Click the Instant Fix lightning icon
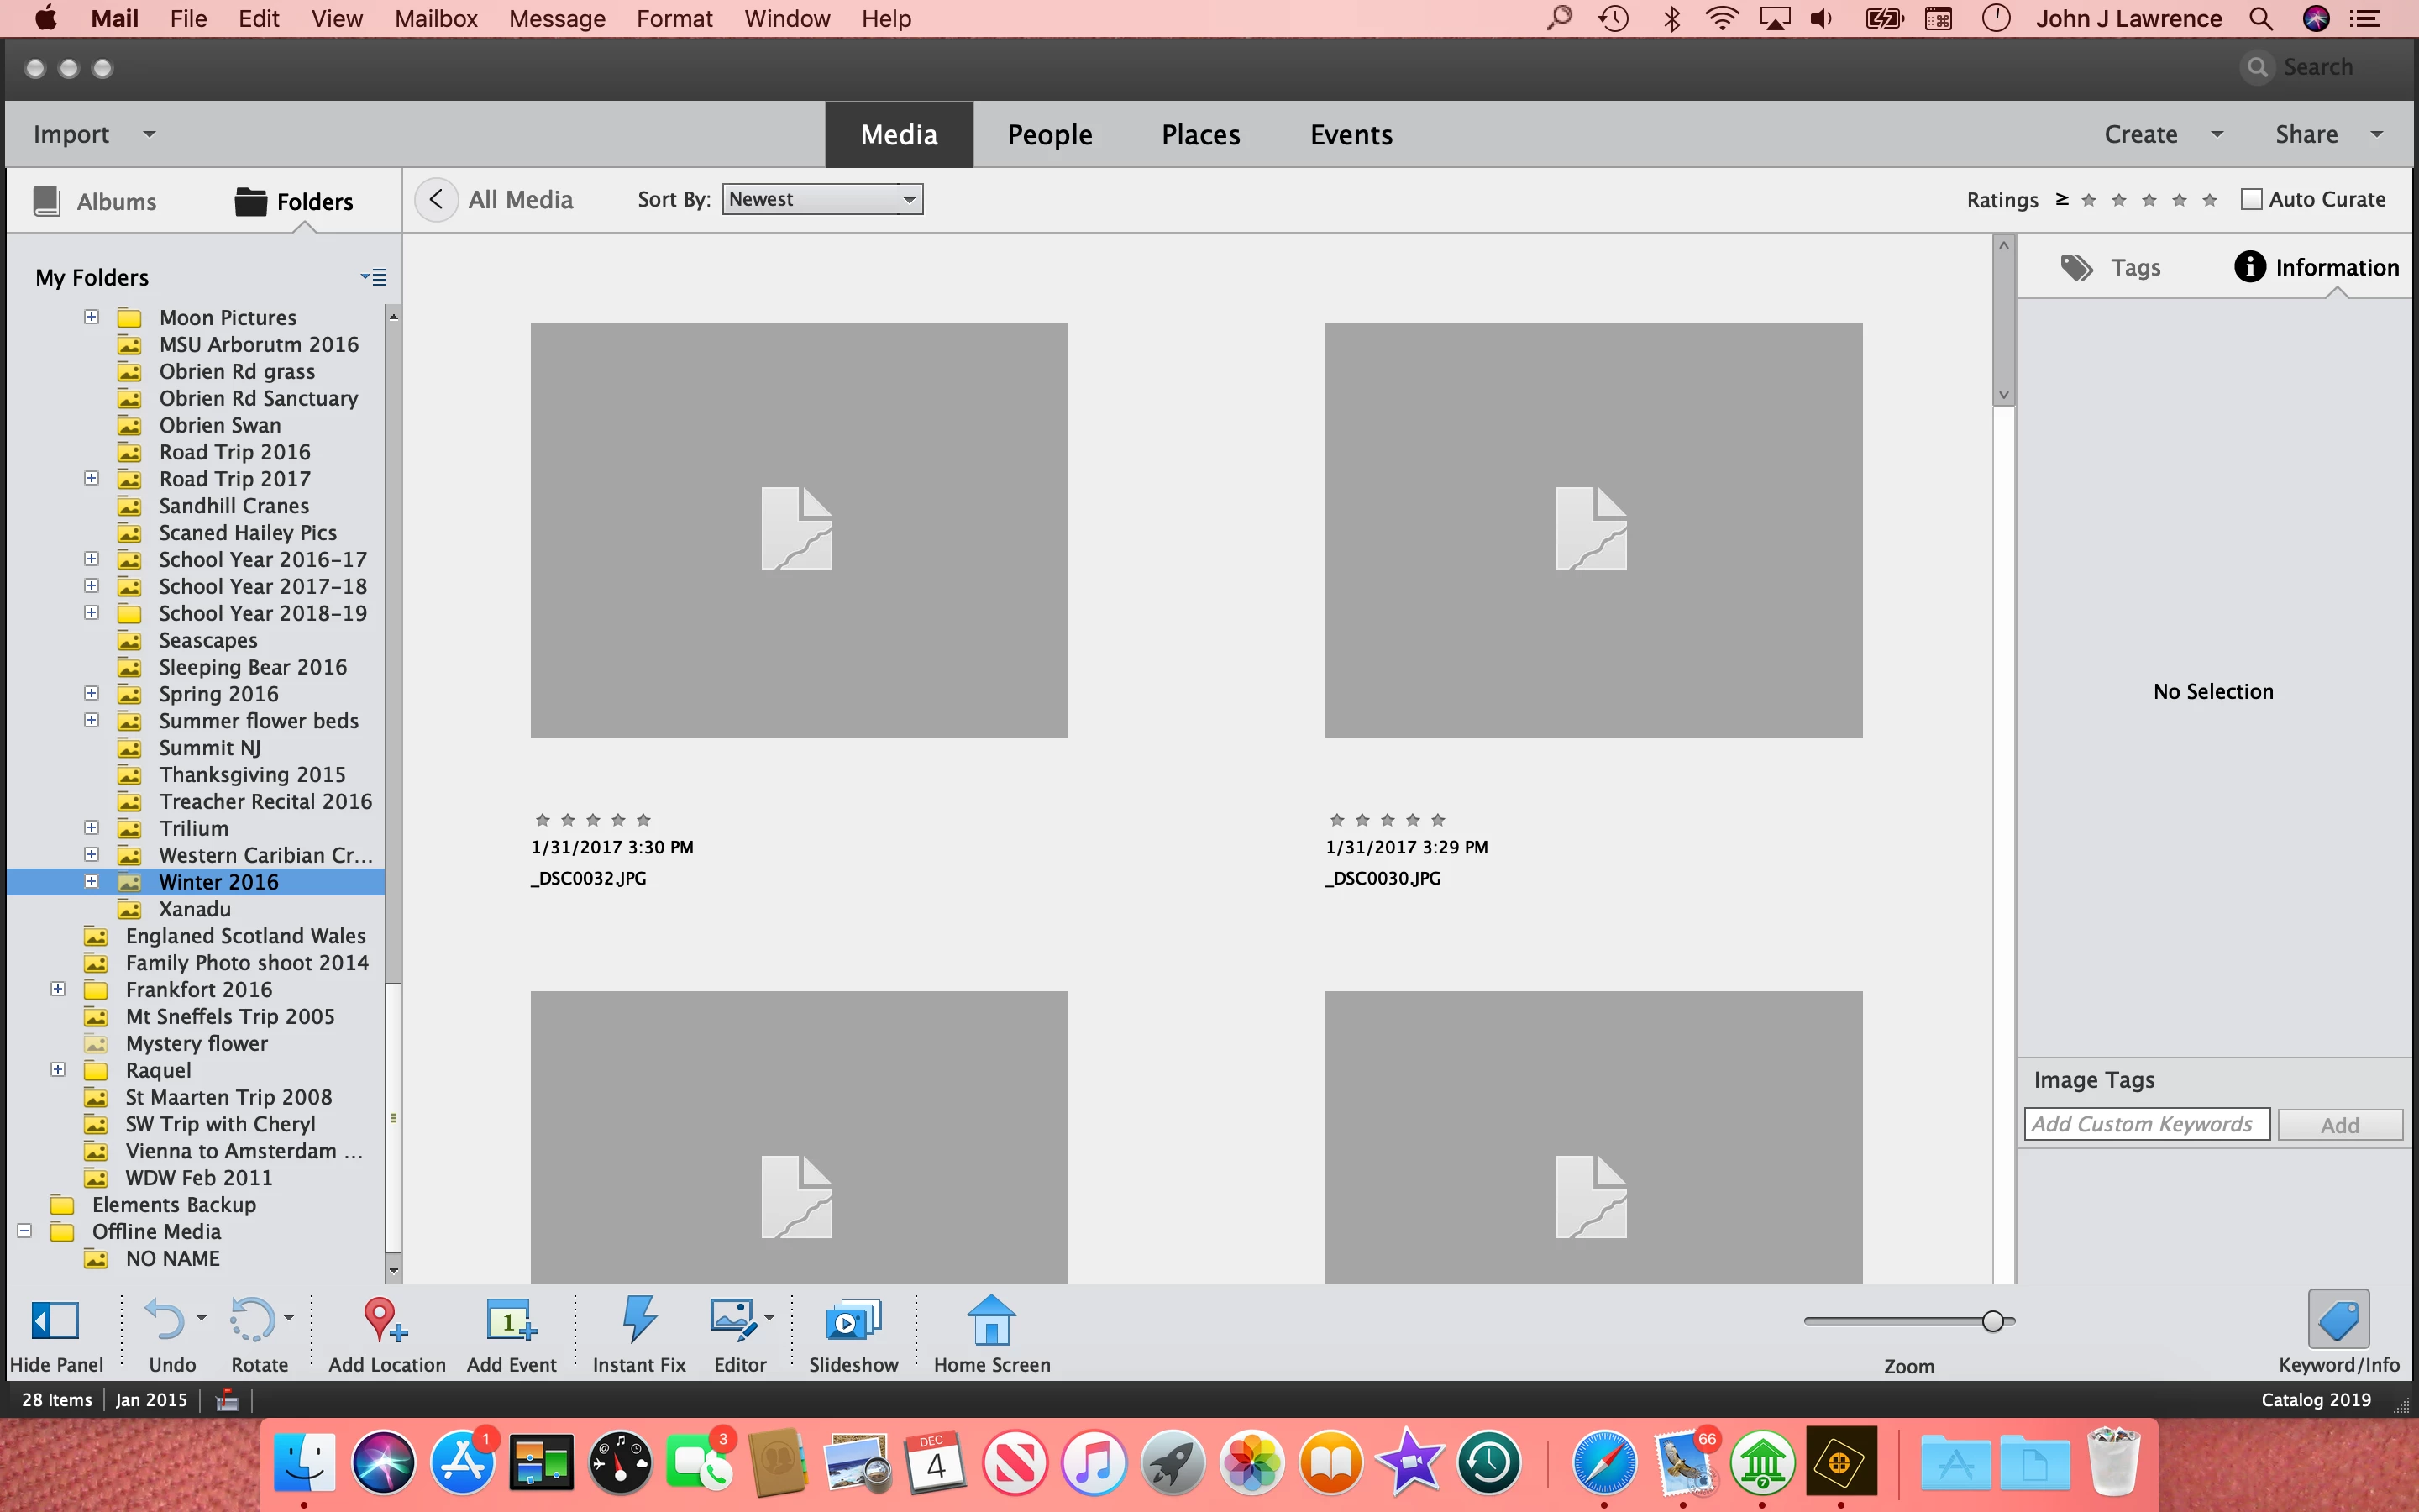The width and height of the screenshot is (2419, 1512). pos(638,1320)
